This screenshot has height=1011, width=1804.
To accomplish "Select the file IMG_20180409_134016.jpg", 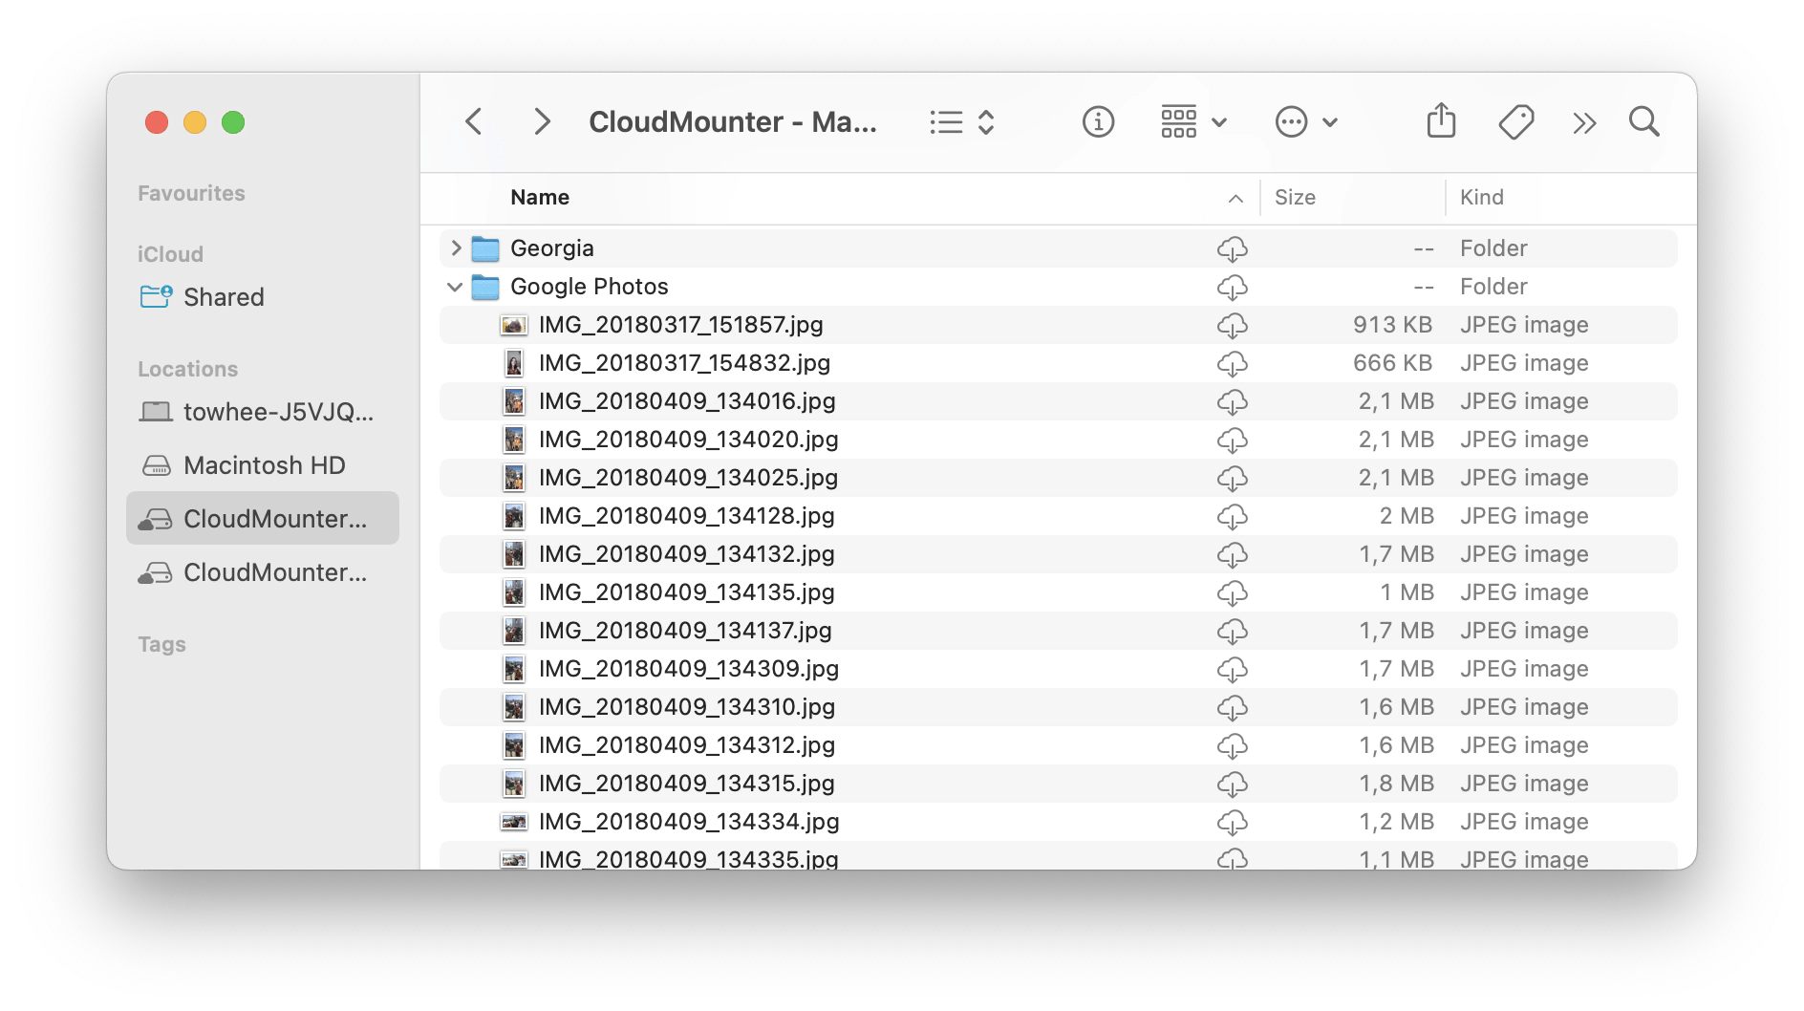I will (1058, 401).
